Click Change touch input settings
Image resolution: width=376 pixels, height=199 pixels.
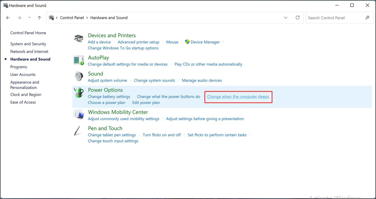(113, 141)
